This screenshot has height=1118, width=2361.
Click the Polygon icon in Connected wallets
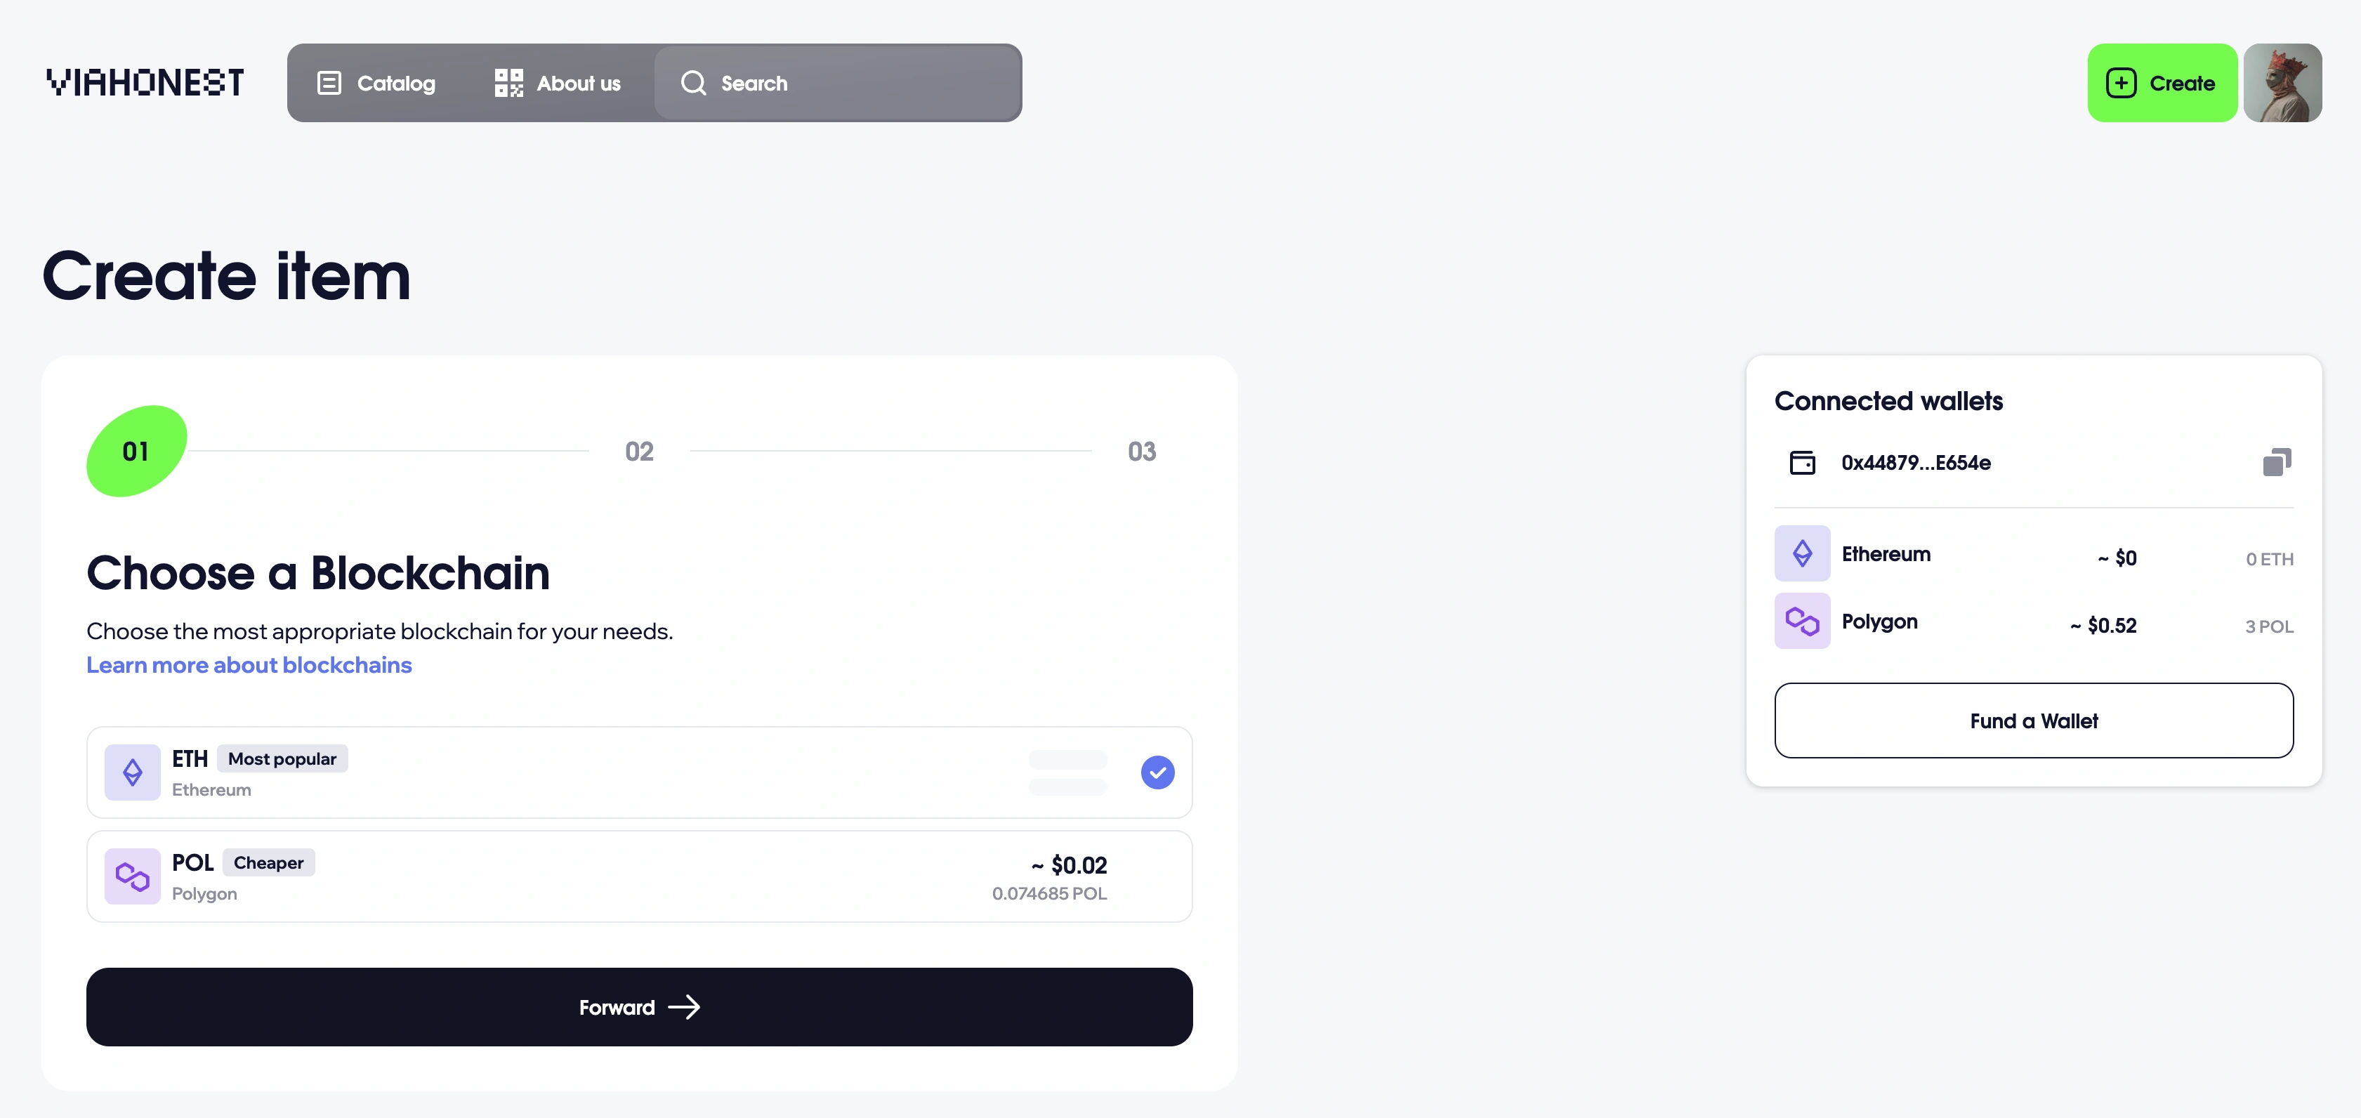pyautogui.click(x=1802, y=622)
